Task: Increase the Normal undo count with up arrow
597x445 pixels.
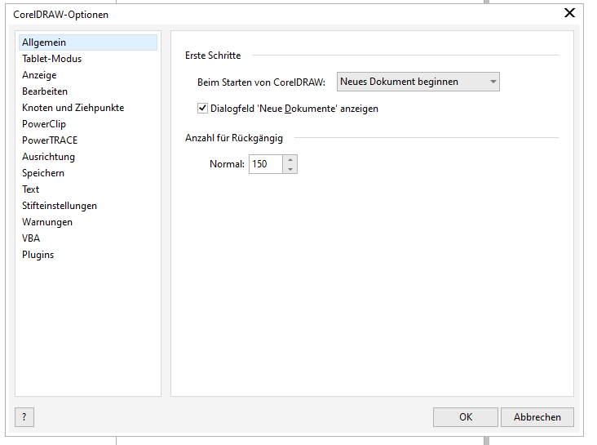Action: (x=290, y=159)
